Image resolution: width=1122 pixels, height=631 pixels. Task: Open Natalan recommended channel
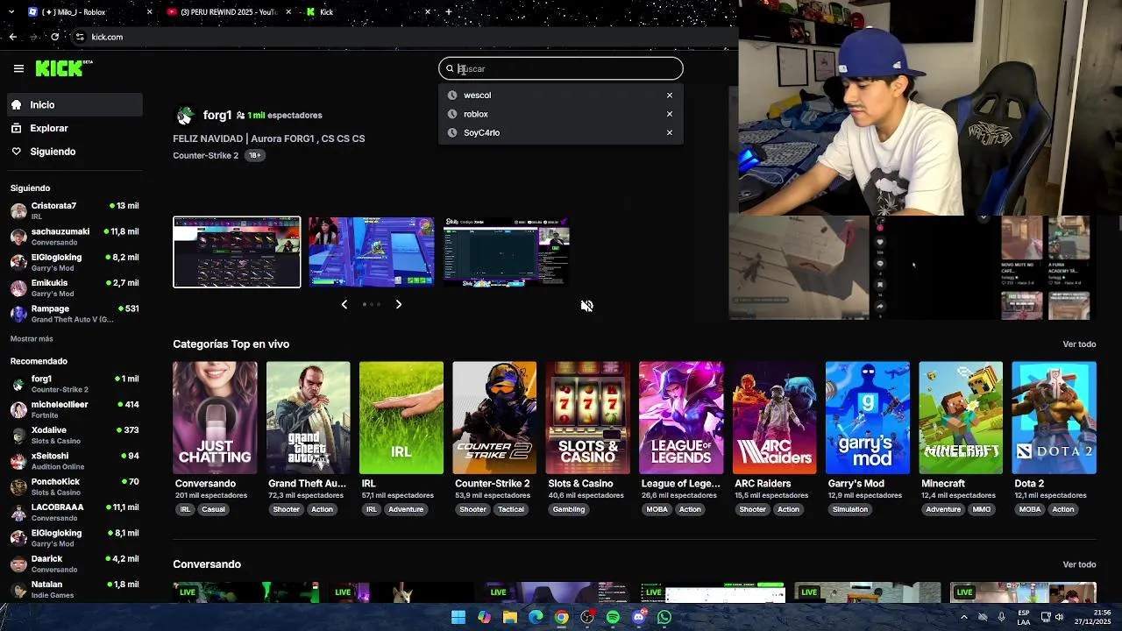click(x=75, y=589)
